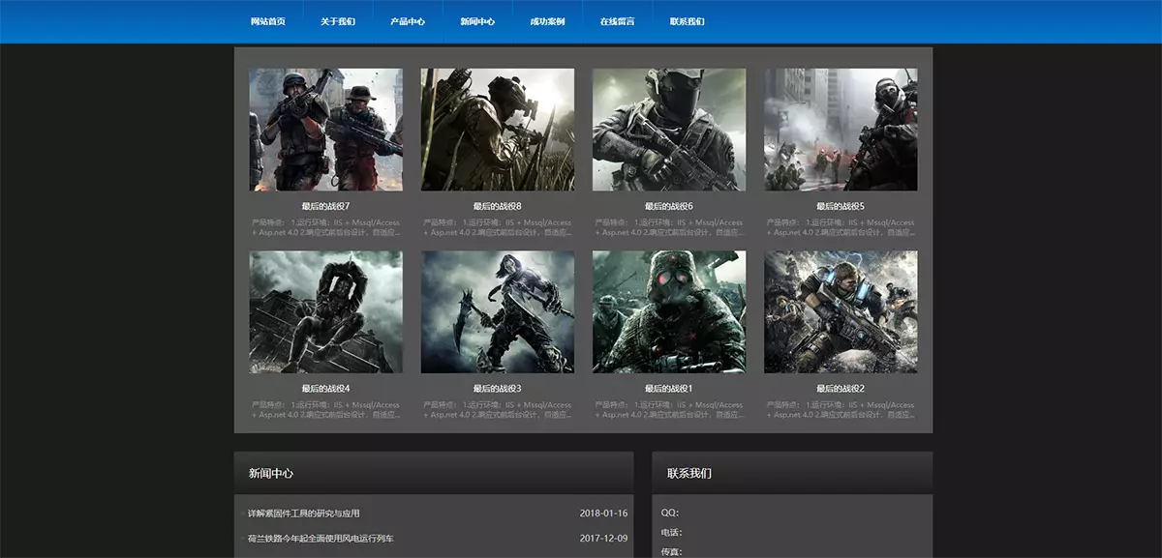
Task: Click the news date 2017-12-09
Action: (x=603, y=539)
